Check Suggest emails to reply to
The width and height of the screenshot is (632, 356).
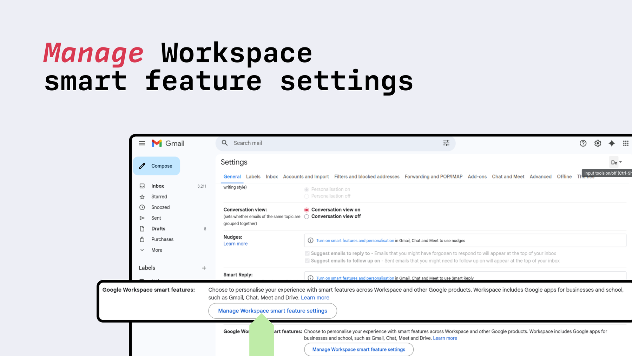(307, 253)
